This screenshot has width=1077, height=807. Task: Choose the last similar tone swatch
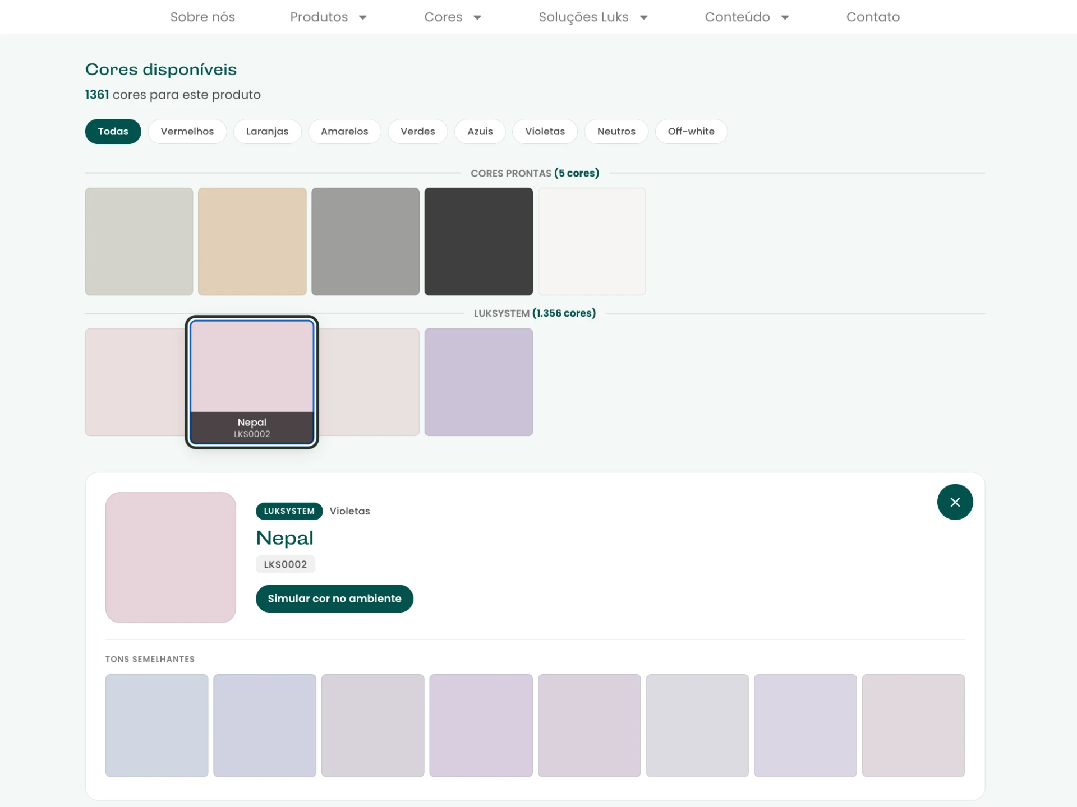[914, 726]
